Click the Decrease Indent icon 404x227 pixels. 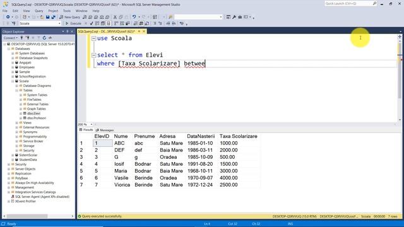pos(169,23)
